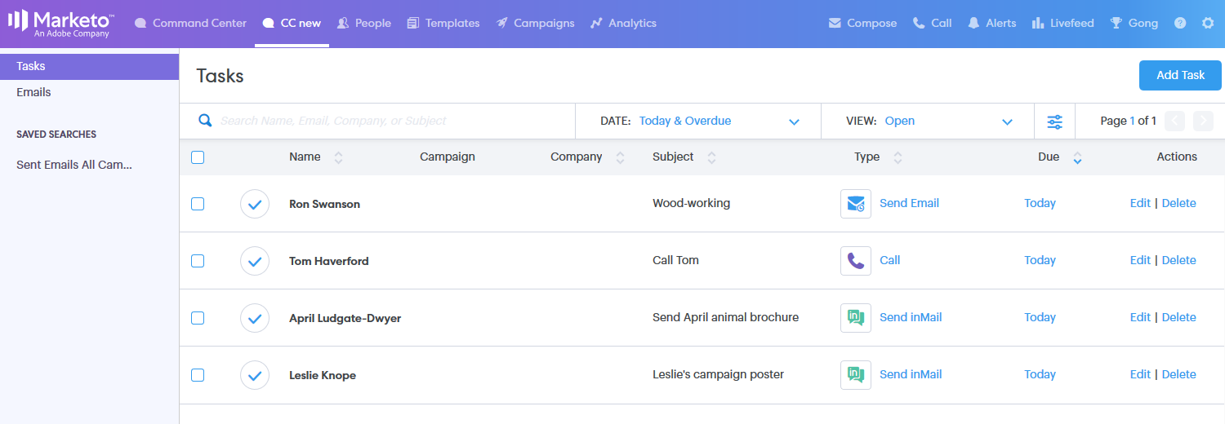Viewport: 1225px width, 424px height.
Task: Click the search magnifier icon
Action: pos(206,121)
